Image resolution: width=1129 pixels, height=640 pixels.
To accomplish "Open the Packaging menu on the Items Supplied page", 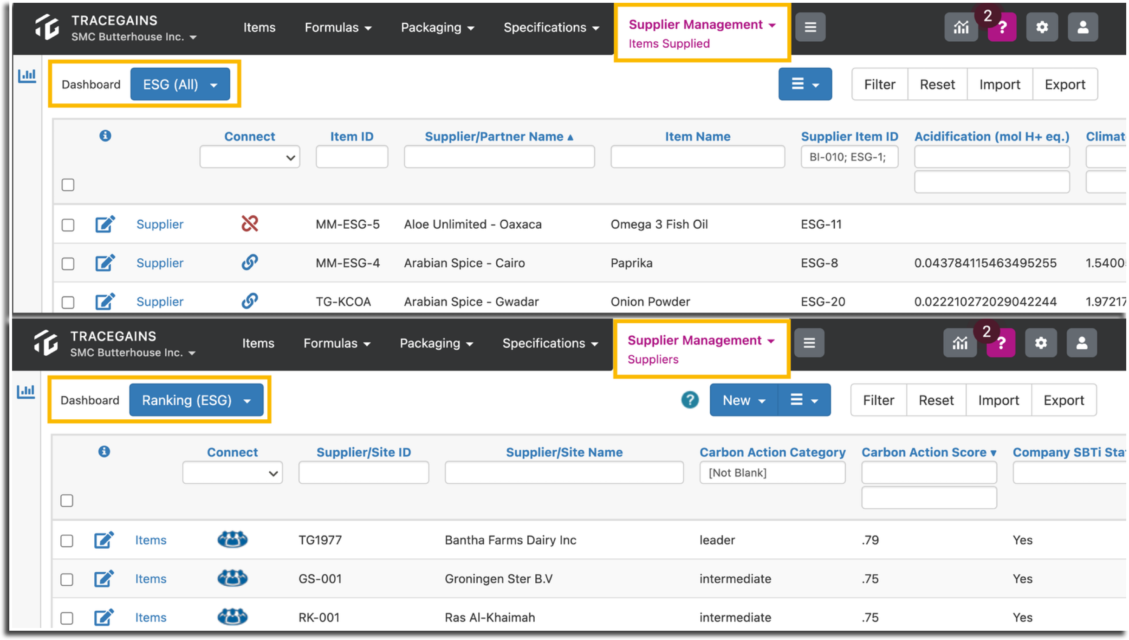I will click(437, 27).
